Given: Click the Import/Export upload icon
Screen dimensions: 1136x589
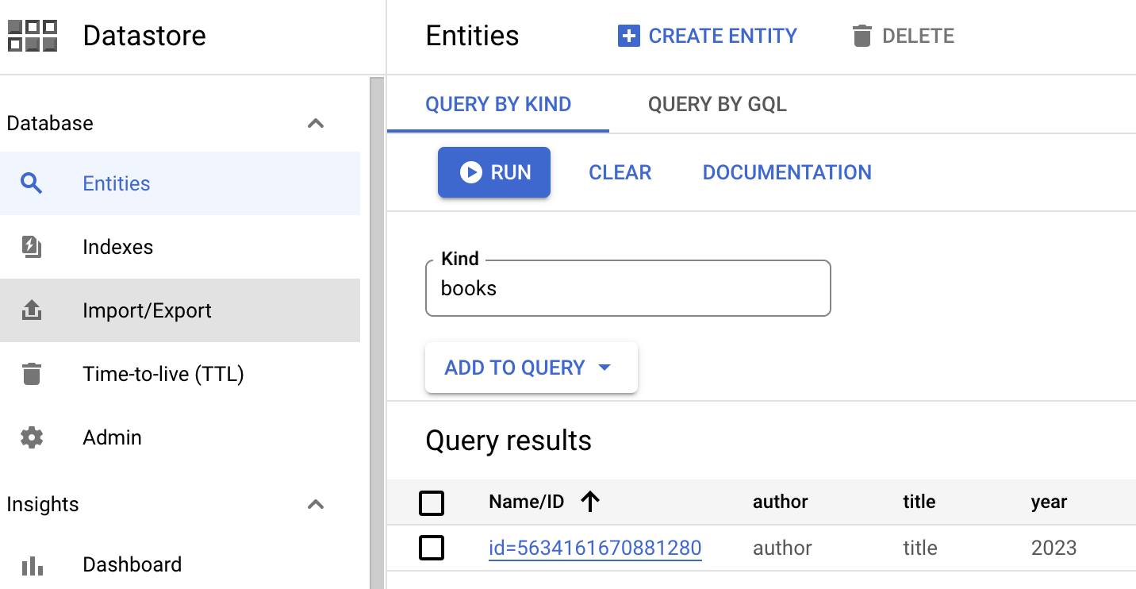Looking at the screenshot, I should 31,310.
